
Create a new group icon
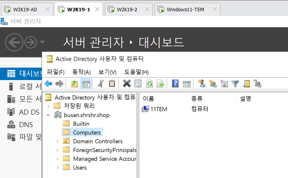[213, 84]
